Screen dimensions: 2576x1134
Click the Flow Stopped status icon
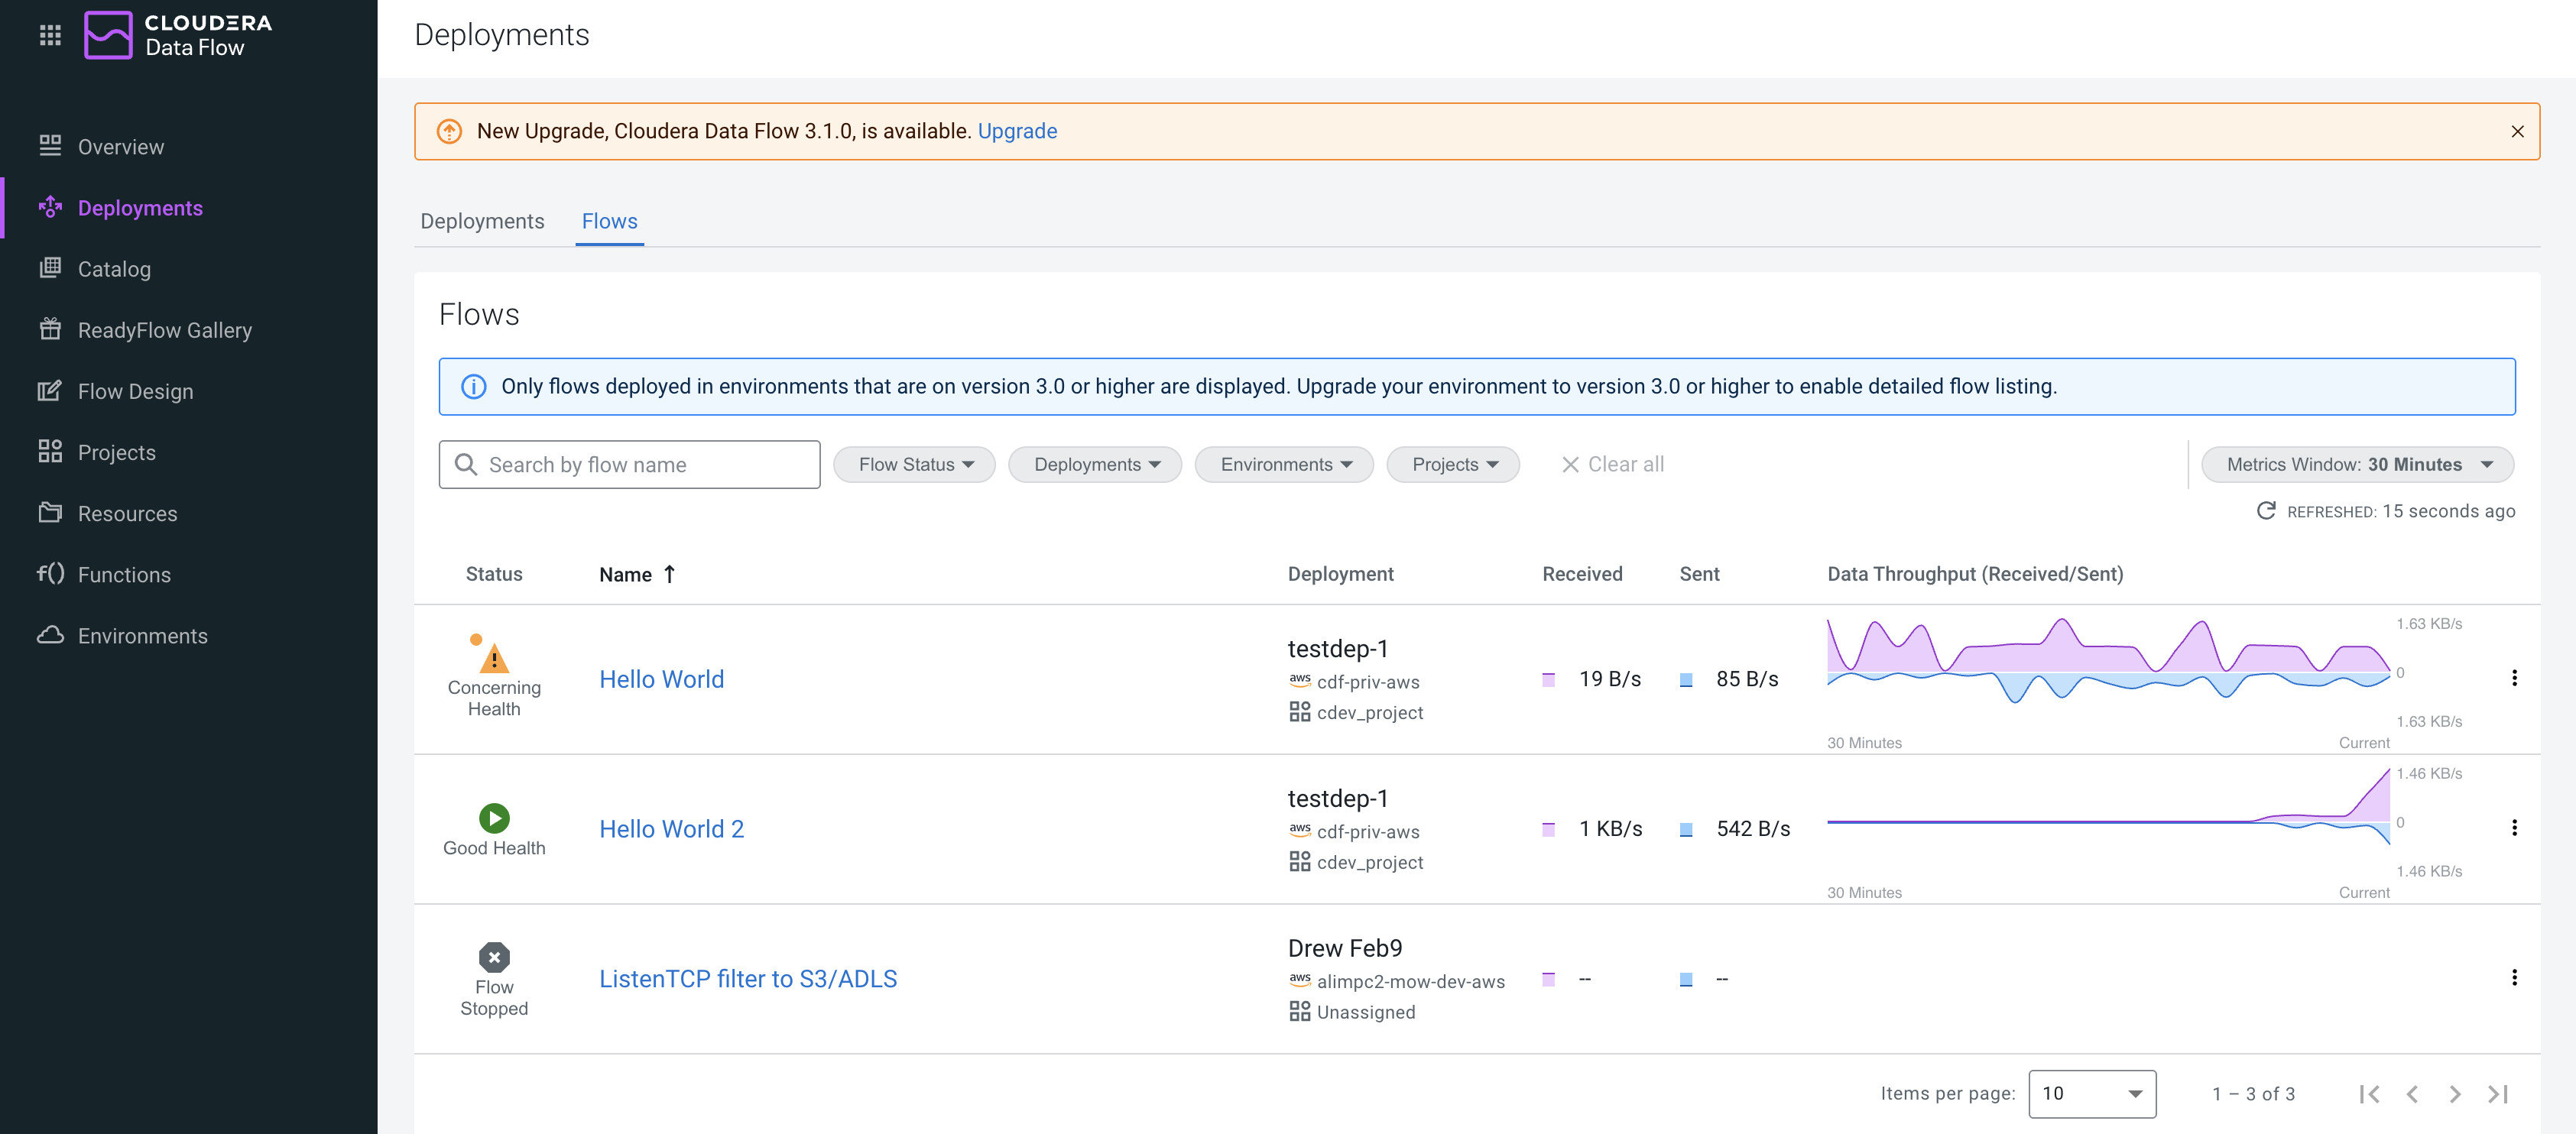pyautogui.click(x=494, y=957)
